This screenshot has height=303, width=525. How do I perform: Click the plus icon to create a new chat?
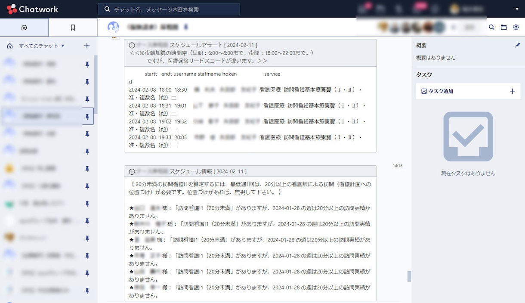[87, 46]
